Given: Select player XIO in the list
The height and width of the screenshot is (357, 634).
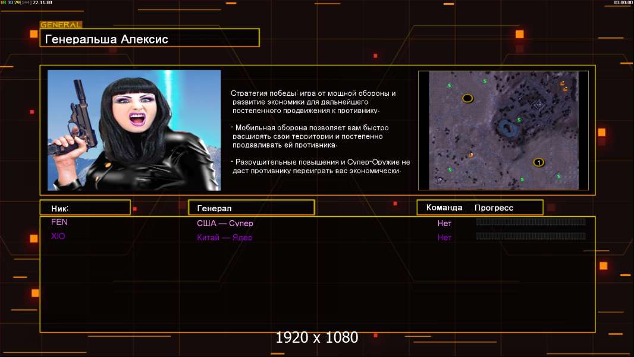Looking at the screenshot, I should pyautogui.click(x=58, y=237).
